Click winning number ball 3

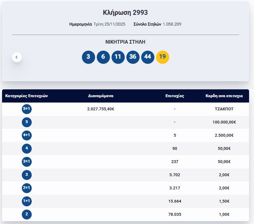(88, 57)
